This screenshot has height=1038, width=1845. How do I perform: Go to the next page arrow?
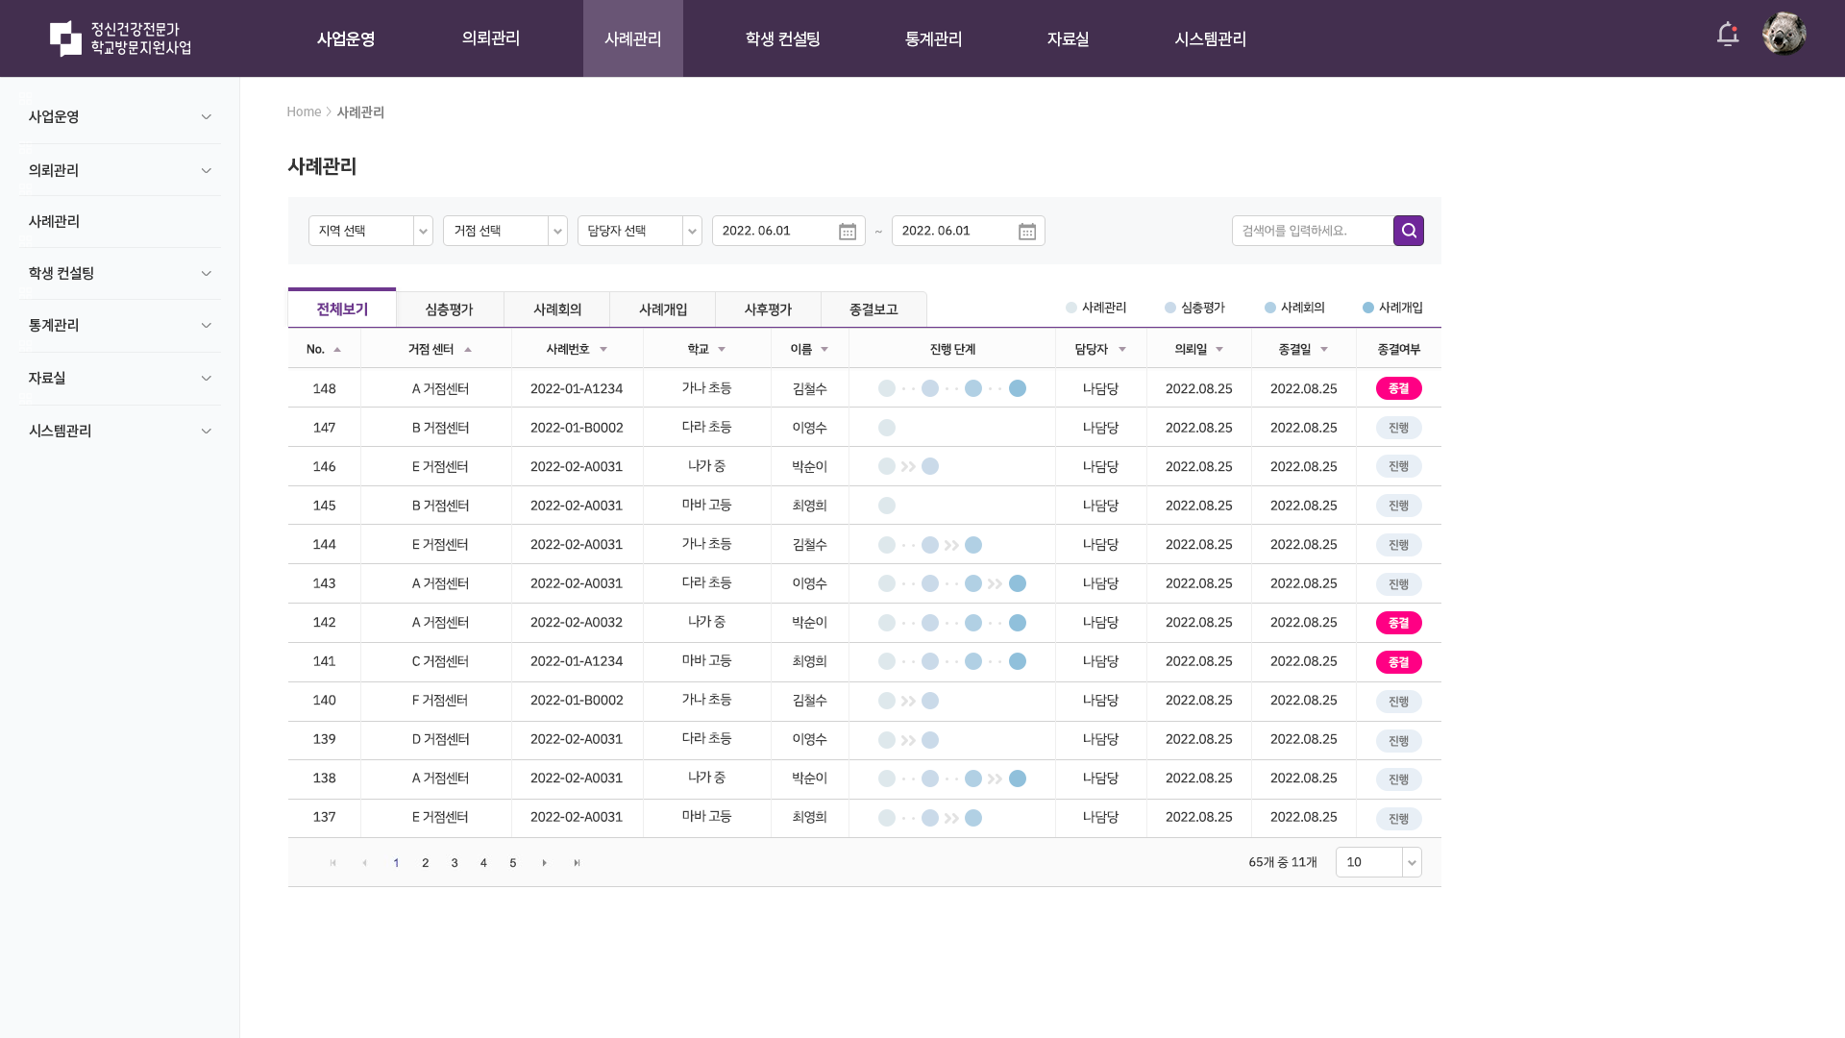[x=544, y=863]
